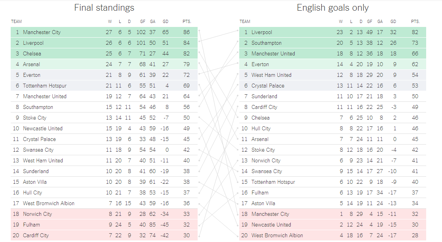Screen dimensions: 442x242
Task: Select Everton row in English goals only table
Action: point(333,64)
